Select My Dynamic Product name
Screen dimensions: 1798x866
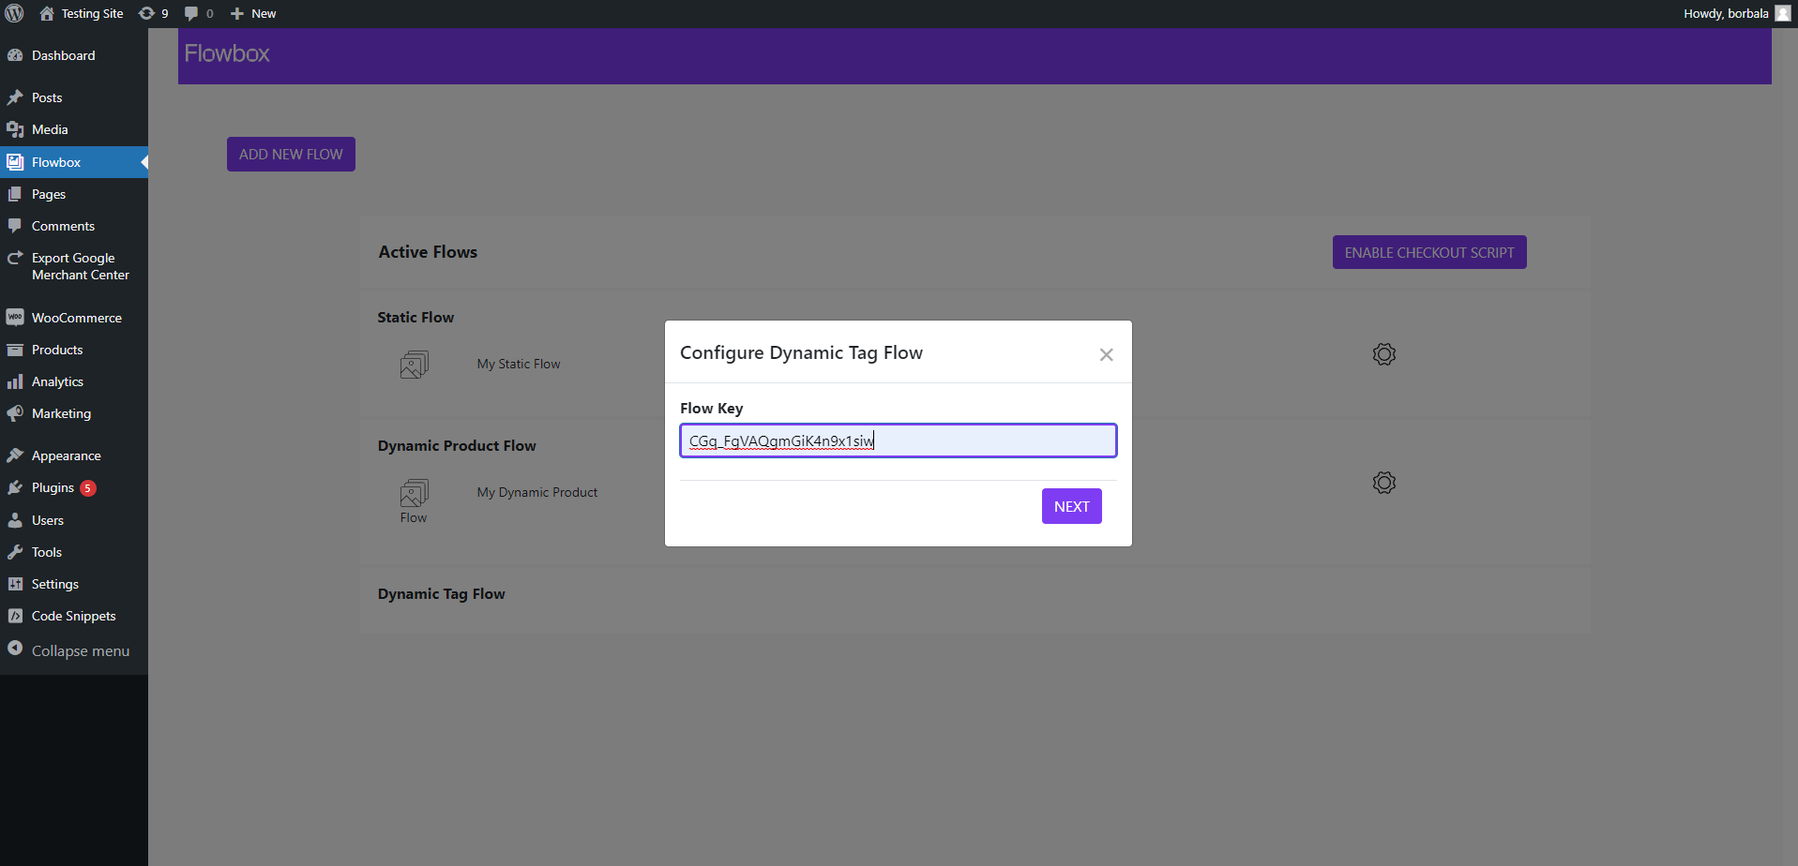537,492
